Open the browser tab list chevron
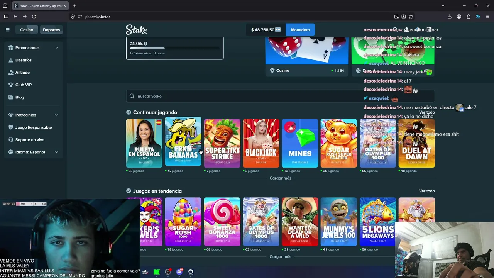 [443, 6]
